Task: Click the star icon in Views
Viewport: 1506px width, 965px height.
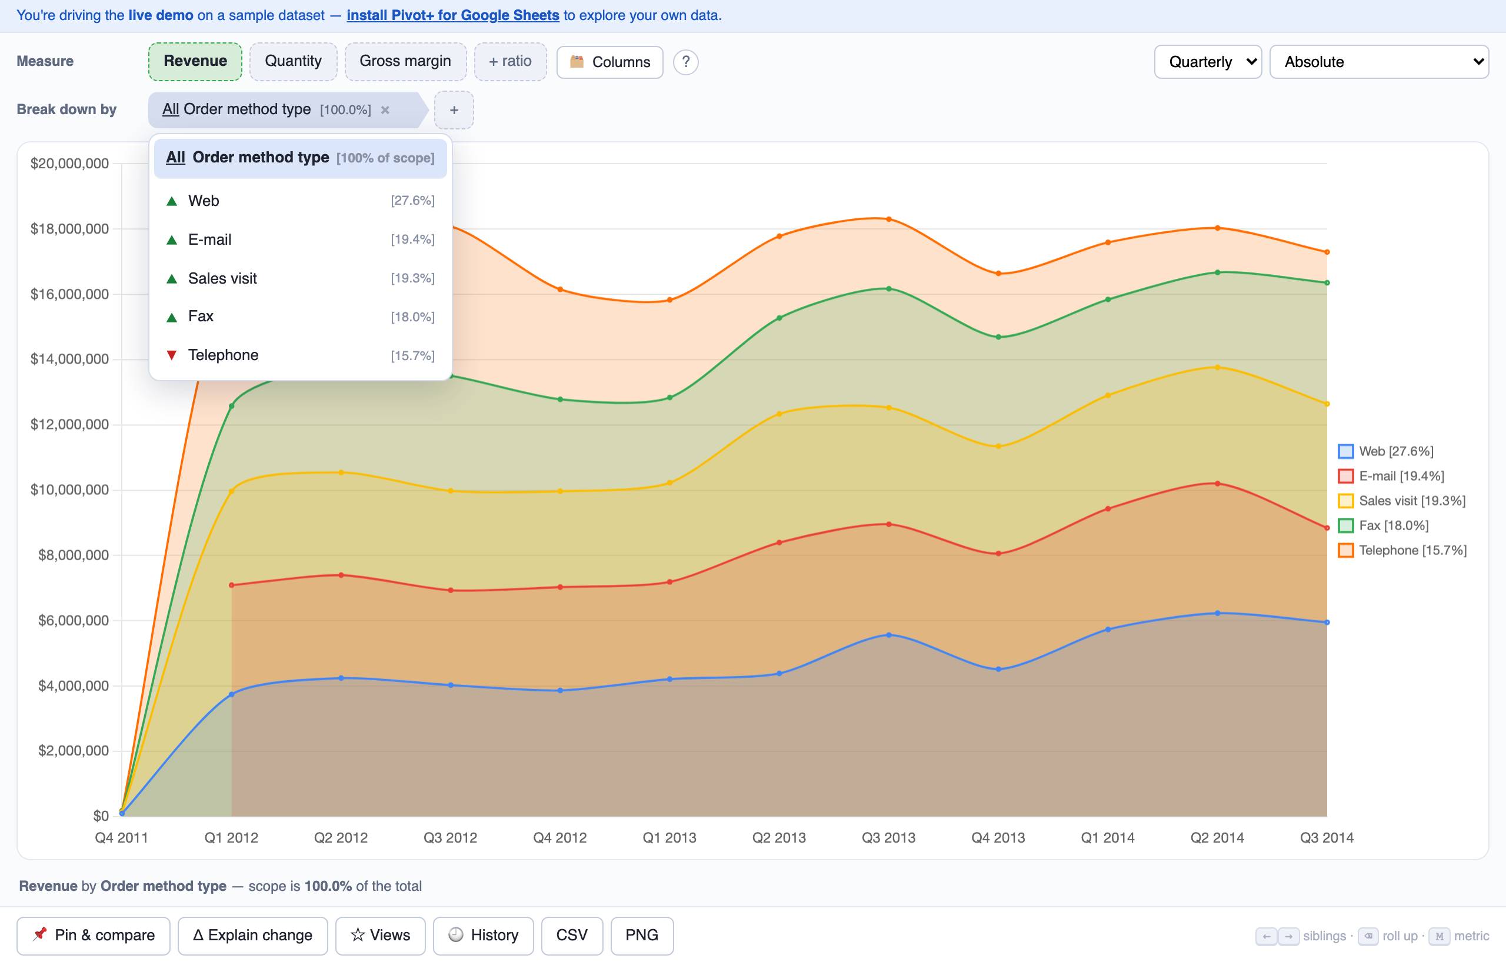Action: tap(358, 935)
